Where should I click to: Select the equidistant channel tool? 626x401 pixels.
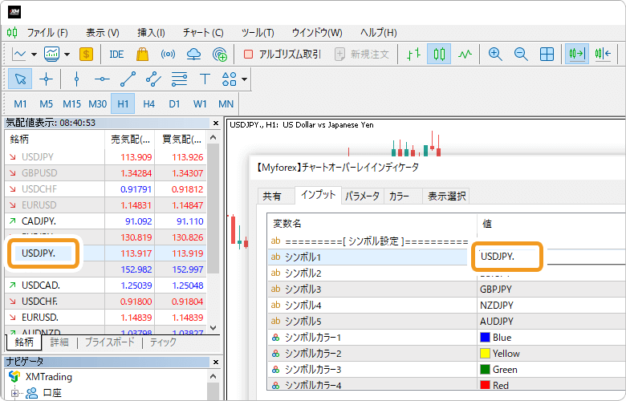[154, 79]
